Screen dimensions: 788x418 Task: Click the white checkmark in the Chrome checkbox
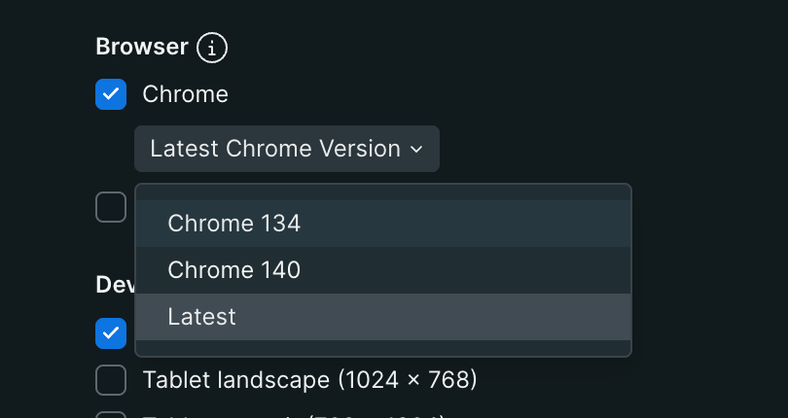(x=111, y=94)
